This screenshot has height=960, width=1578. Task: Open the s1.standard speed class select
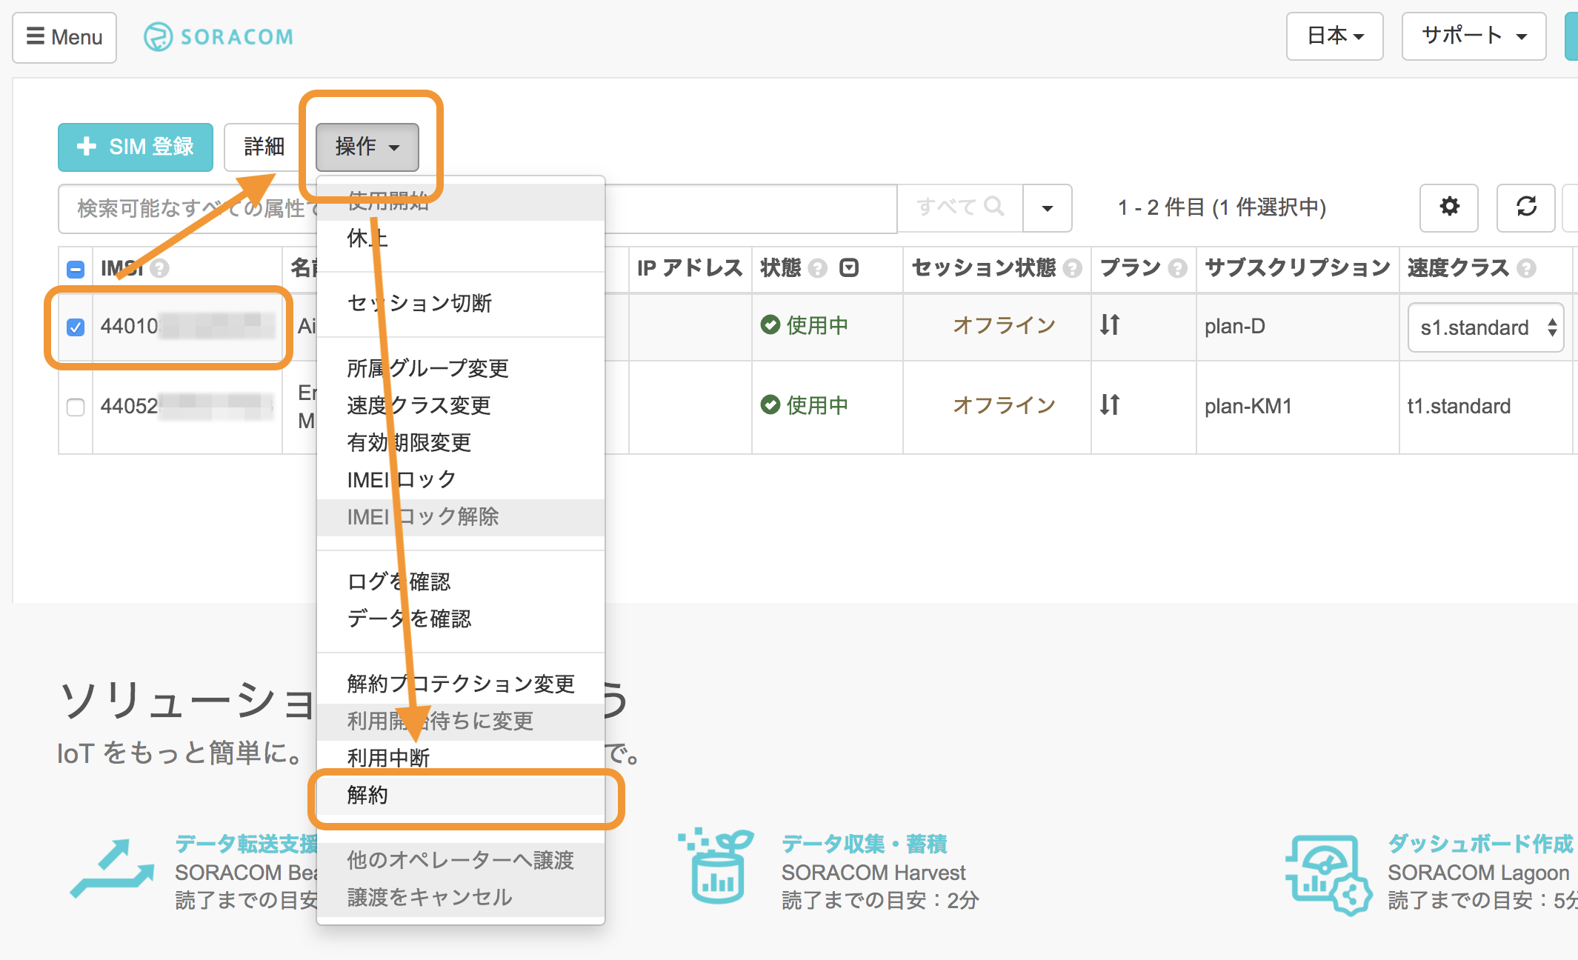1485,327
